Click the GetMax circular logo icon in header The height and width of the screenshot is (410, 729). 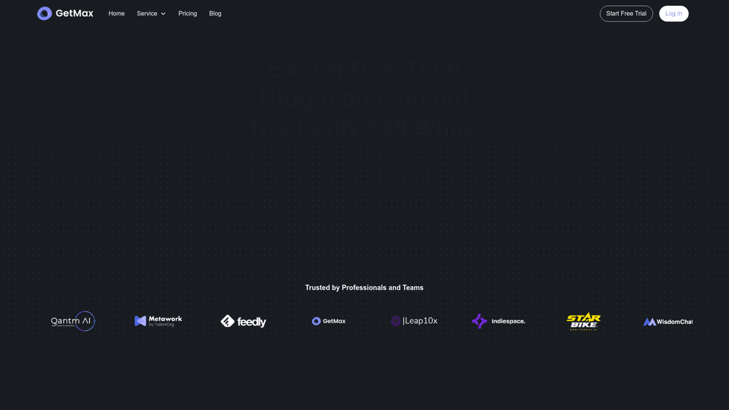click(x=44, y=13)
